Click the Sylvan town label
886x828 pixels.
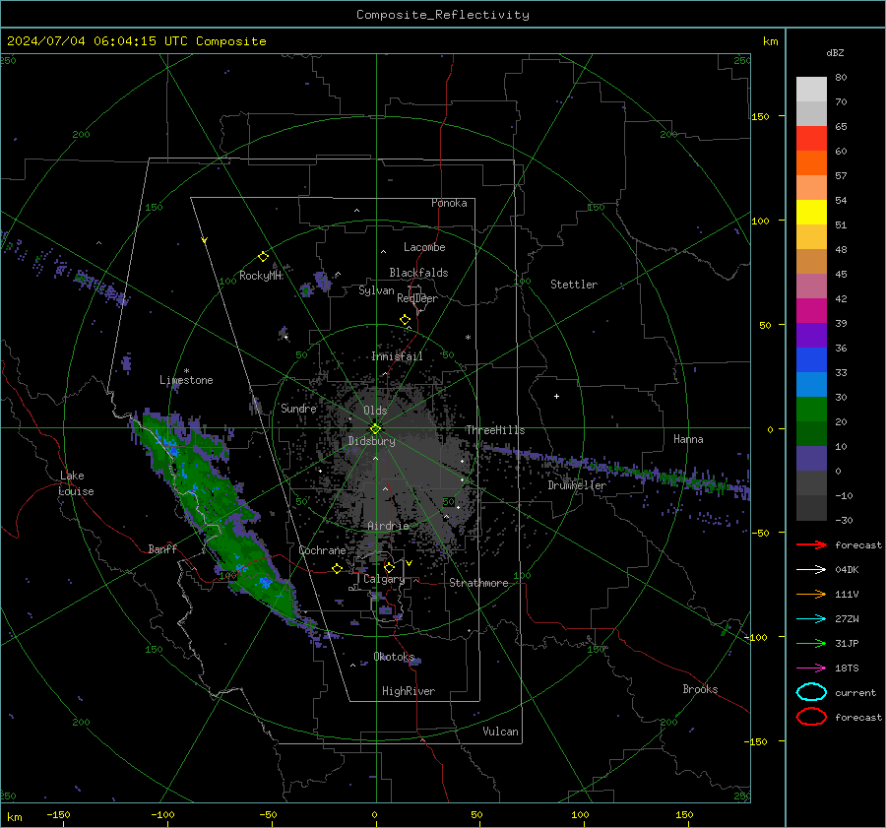pos(376,290)
